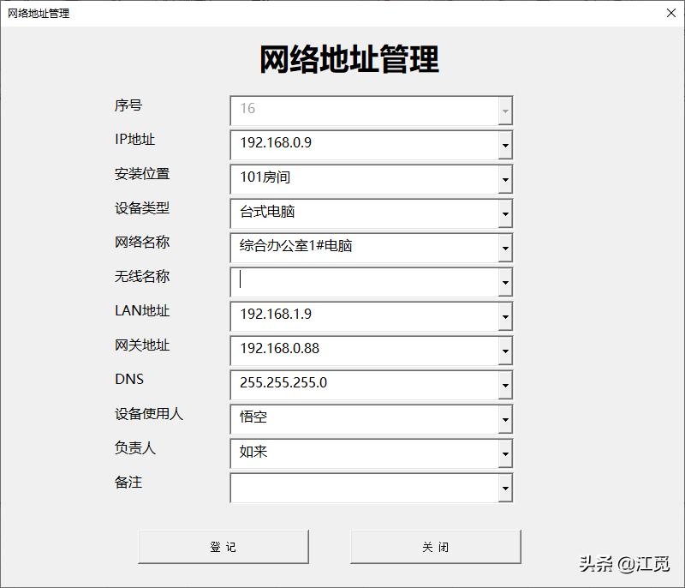
Task: Open the 设备类型 device type dropdown
Action: pyautogui.click(x=505, y=213)
